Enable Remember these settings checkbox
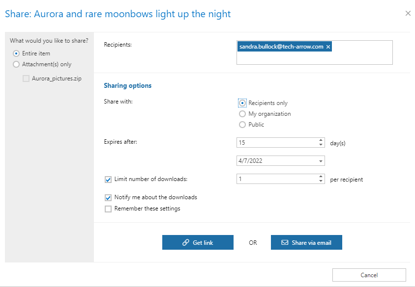Screen dimensions: 415x287 pyautogui.click(x=108, y=209)
